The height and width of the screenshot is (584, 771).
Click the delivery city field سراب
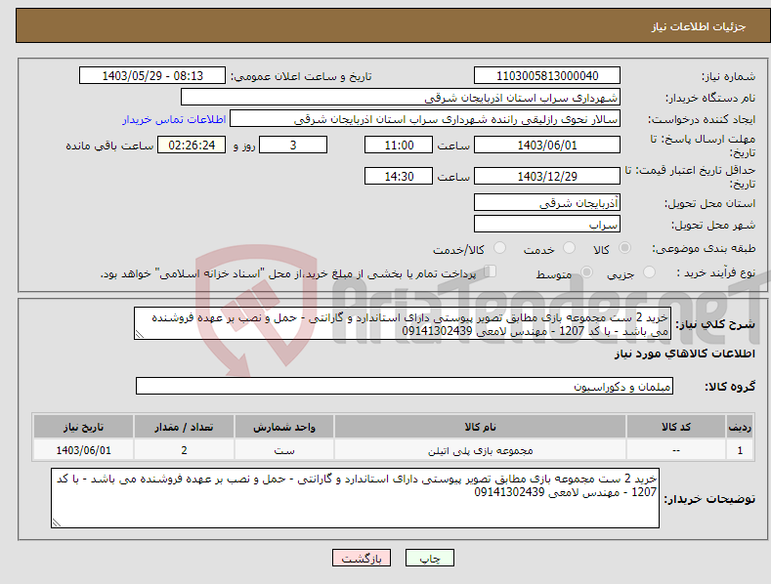pos(547,225)
